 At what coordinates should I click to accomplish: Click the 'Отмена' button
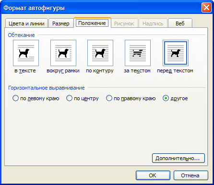point(191,175)
